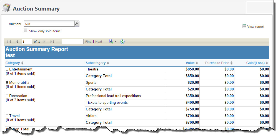Jump to last report page
Viewport: 278px width, 139px height.
52,42
